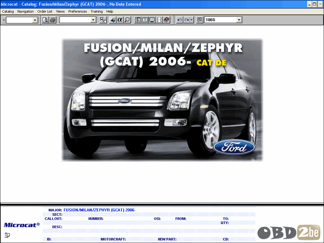This screenshot has height=243, width=324.
Task: Click the split page layout icon
Action: (x=138, y=20)
